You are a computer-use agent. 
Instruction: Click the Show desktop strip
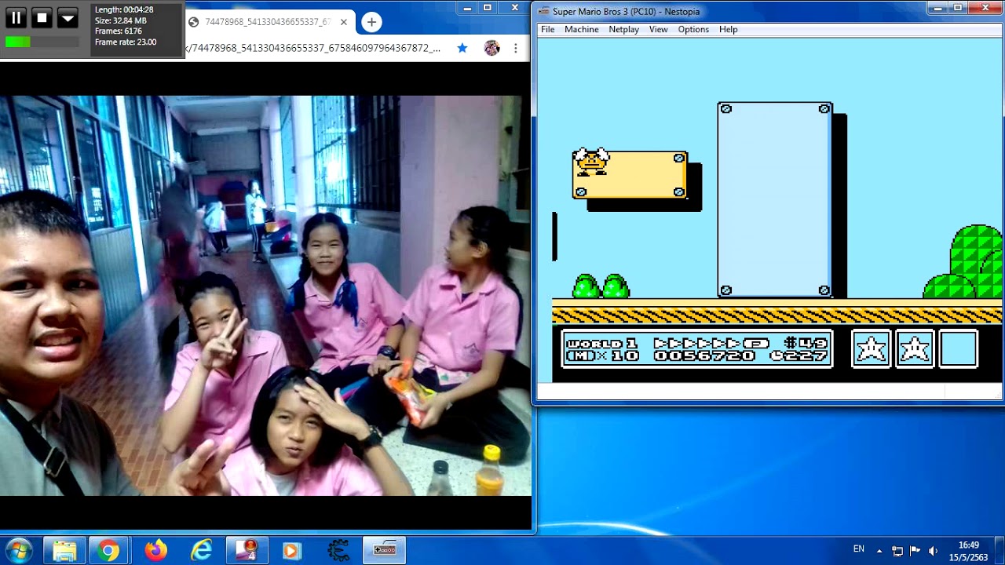coord(1000,551)
